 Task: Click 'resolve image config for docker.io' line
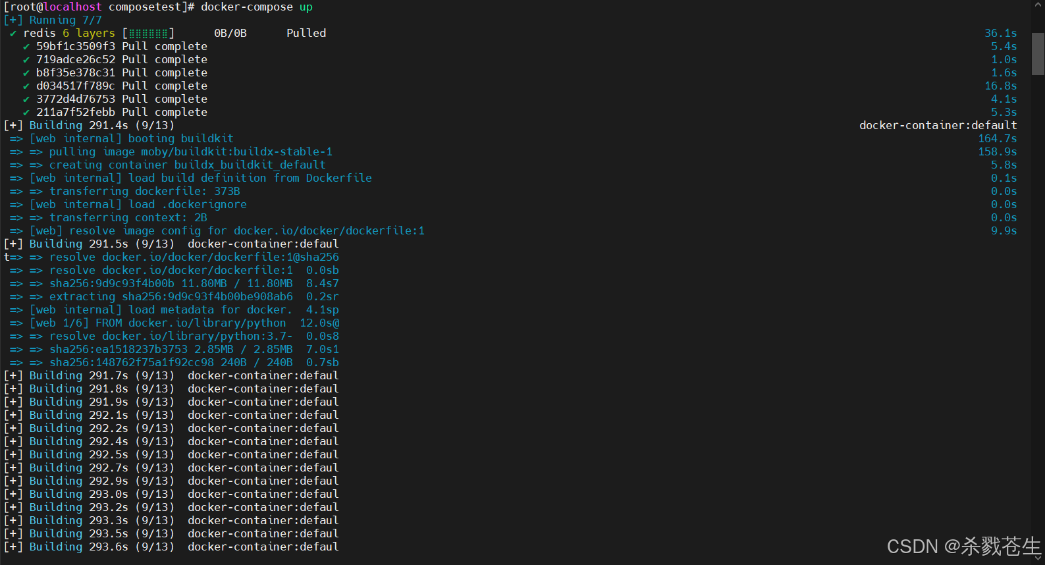coord(217,230)
